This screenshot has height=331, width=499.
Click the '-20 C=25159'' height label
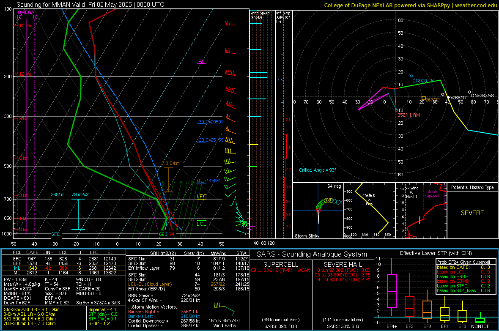pos(211,140)
